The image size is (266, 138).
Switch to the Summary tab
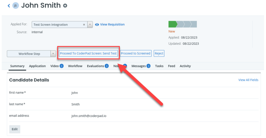pyautogui.click(x=17, y=66)
